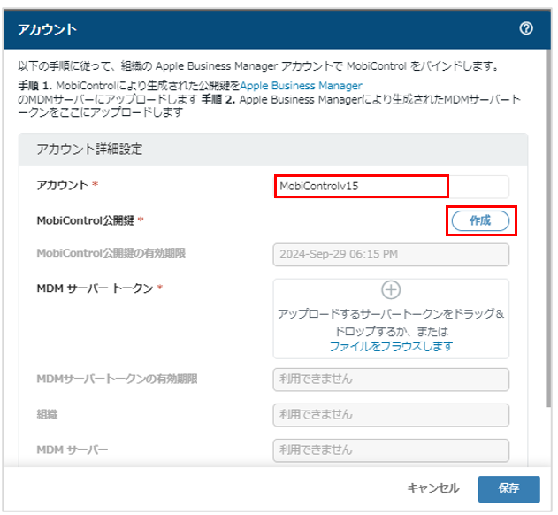This screenshot has width=558, height=515.
Task: Click the MobiControl公開鍵の有効期限 label
Action: 111,253
